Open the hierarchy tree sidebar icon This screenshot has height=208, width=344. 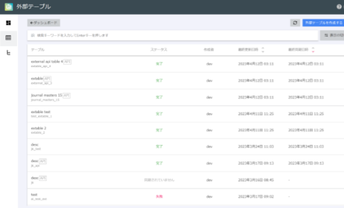[x=8, y=53]
